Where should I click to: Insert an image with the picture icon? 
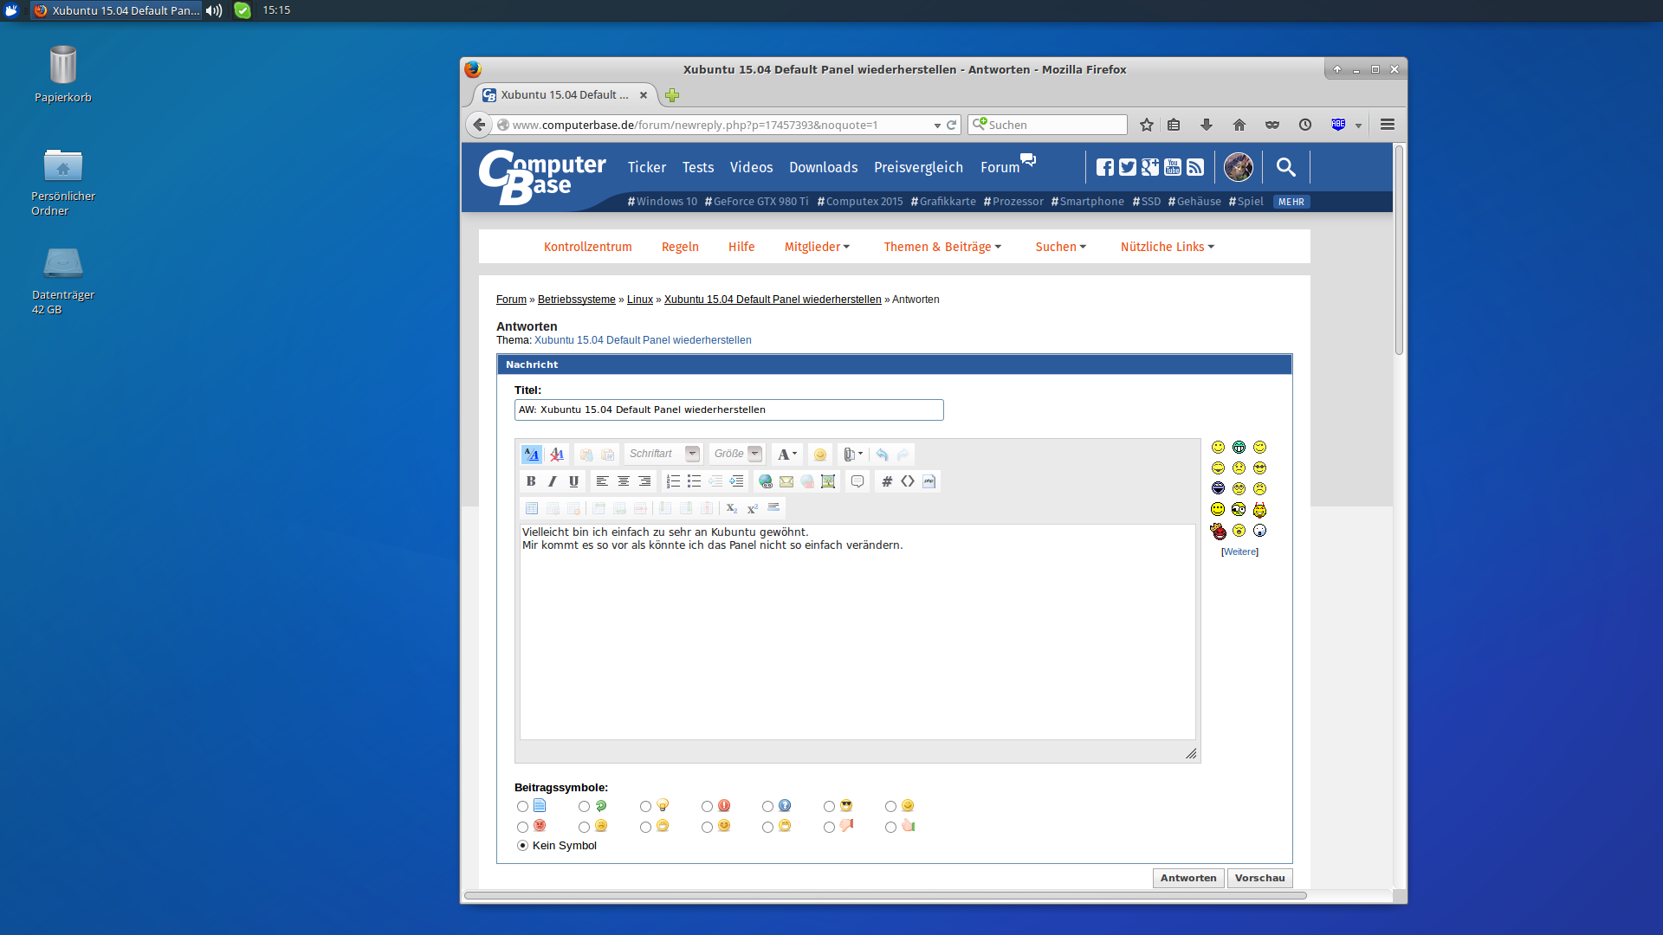click(x=828, y=481)
